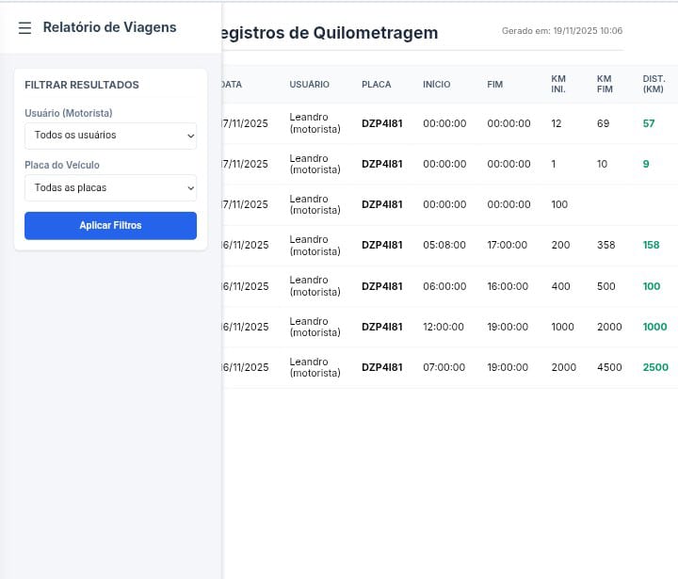Click the Aplicar Filtros button
Viewport: 678px width, 579px height.
coord(110,226)
